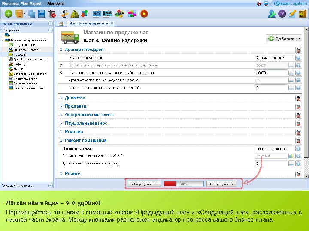309x231 pixels.
Task: Switch language with the Russian flag icon
Action: [266, 3]
